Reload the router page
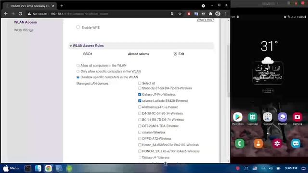The height and width of the screenshot is (173, 308). 20,14
